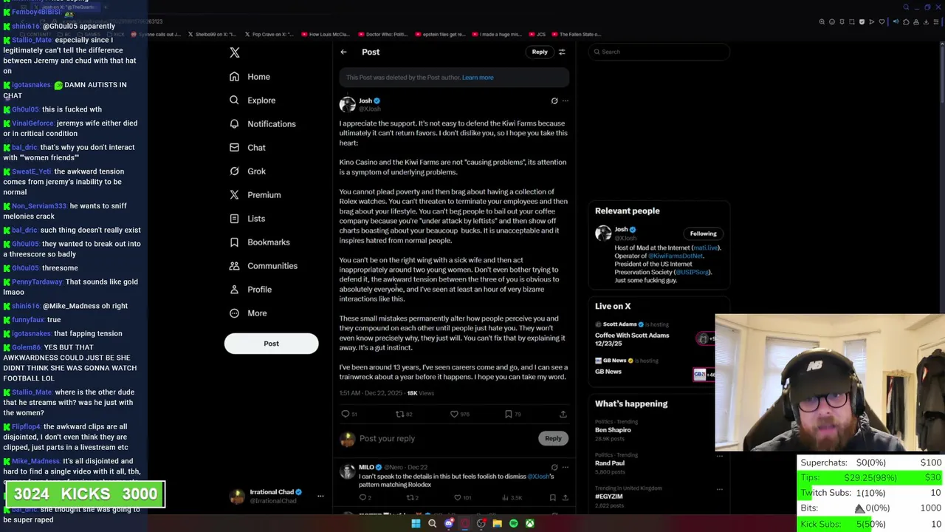Open File Explorer from the taskbar
945x532 pixels.
[x=497, y=524]
